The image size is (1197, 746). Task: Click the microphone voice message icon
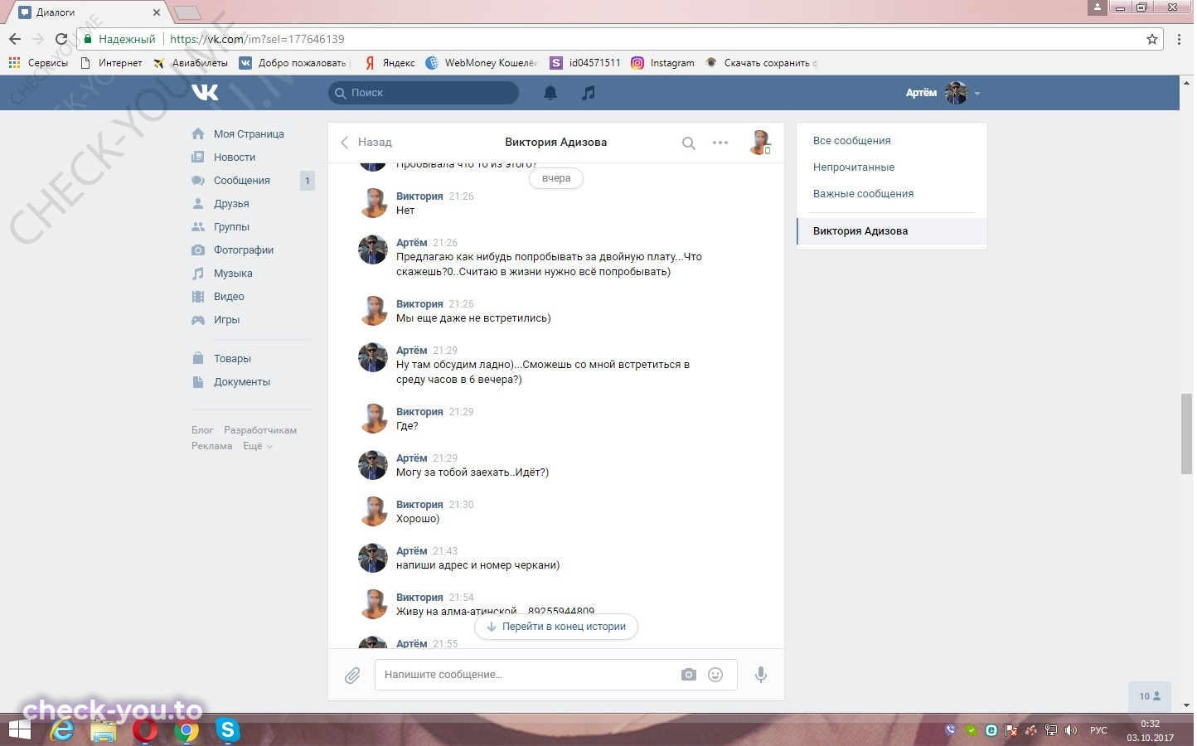point(761,675)
